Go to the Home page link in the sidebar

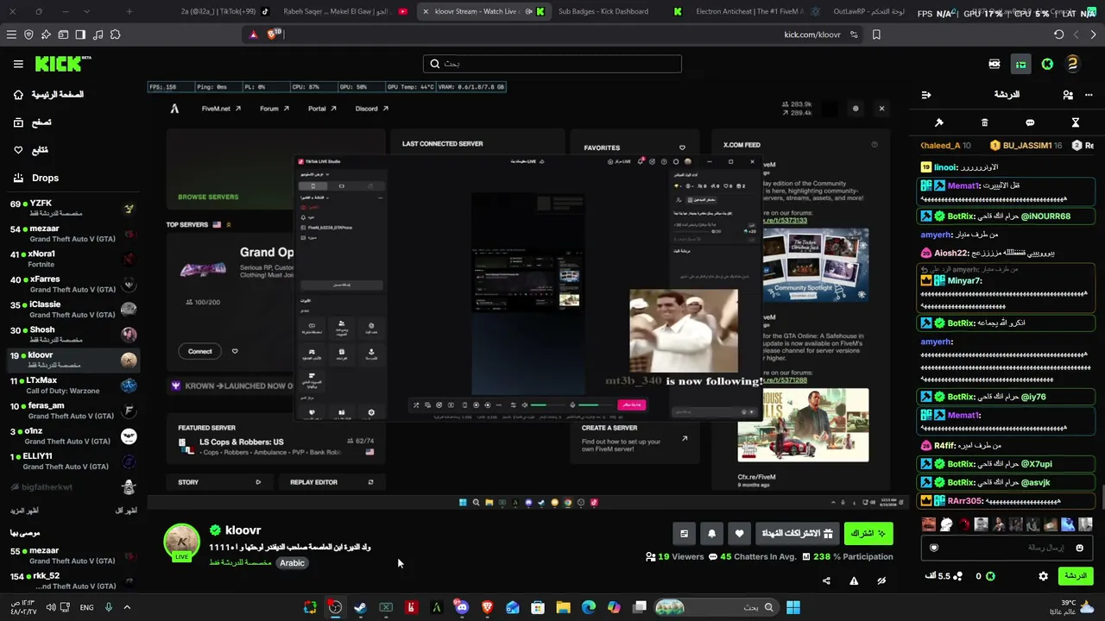tap(49, 95)
